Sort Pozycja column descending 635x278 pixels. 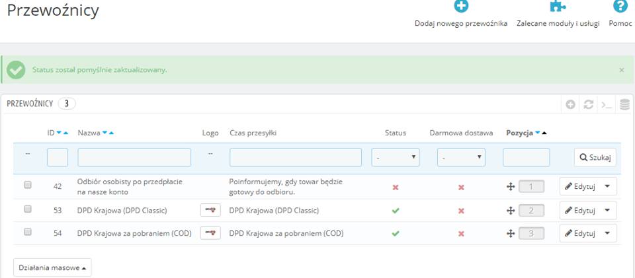pyautogui.click(x=538, y=133)
